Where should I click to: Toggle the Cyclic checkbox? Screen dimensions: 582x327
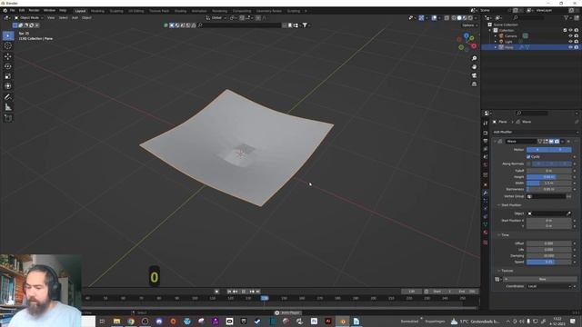coord(528,157)
